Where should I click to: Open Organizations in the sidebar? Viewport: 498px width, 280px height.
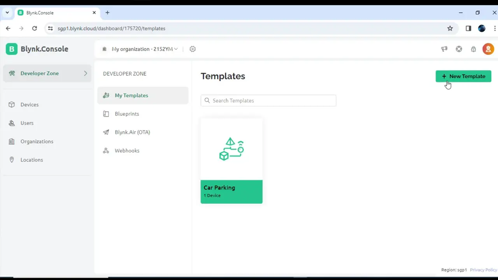47,142
